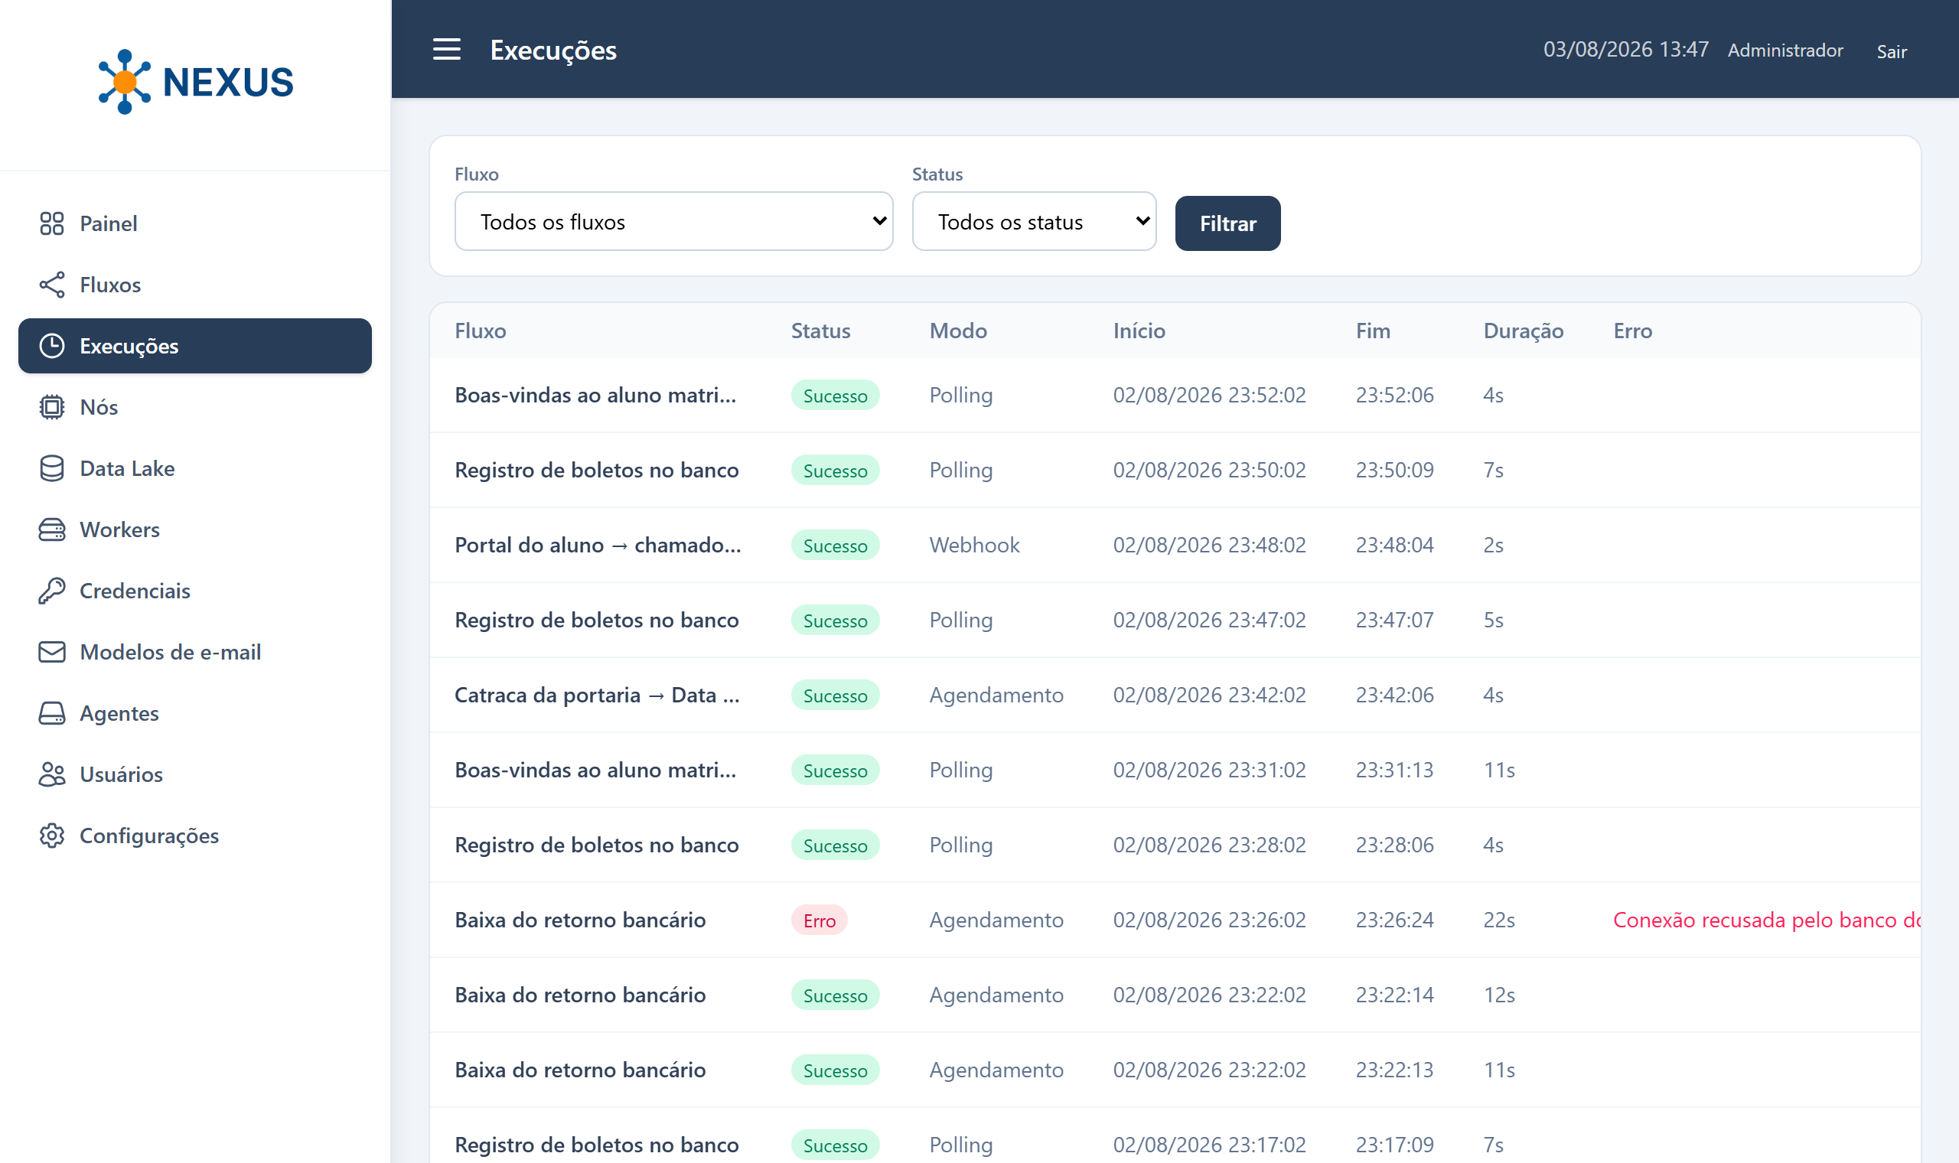1959x1163 pixels.
Task: Click the Fim column header
Action: tap(1373, 331)
